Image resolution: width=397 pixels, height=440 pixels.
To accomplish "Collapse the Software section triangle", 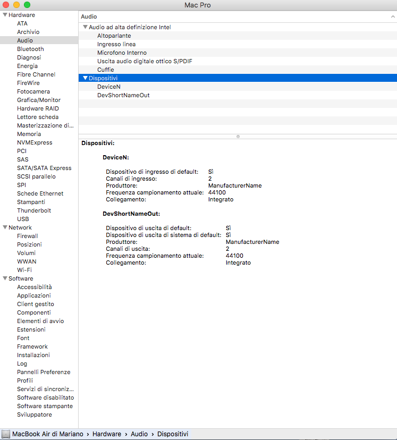I will 5,278.
